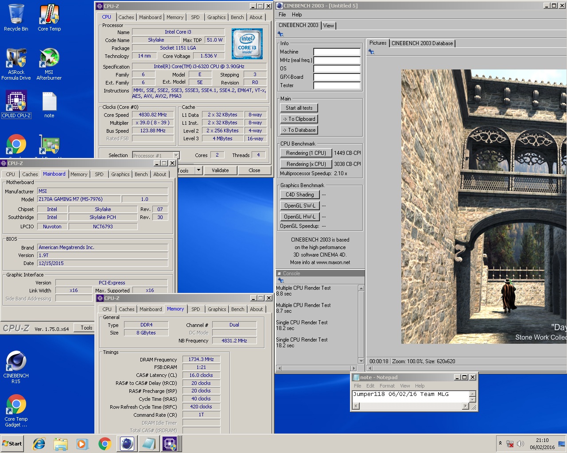
Task: Open Help menu in CINEBENCH 2003
Action: pyautogui.click(x=297, y=15)
